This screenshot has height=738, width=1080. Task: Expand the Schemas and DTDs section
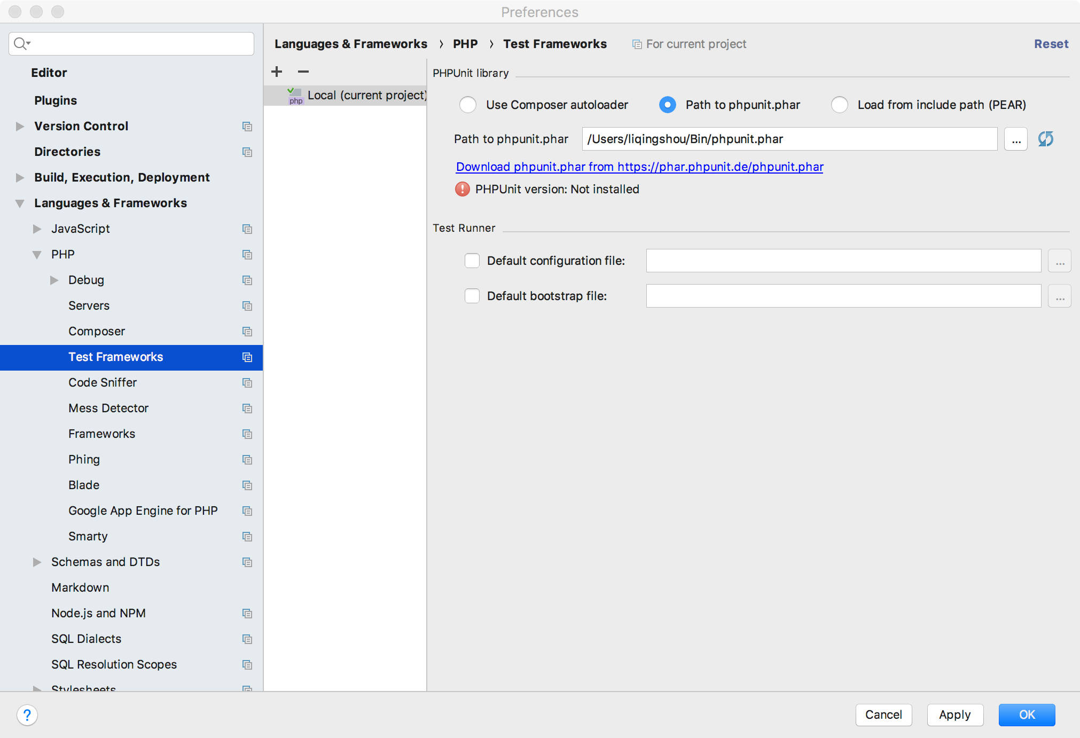point(38,561)
